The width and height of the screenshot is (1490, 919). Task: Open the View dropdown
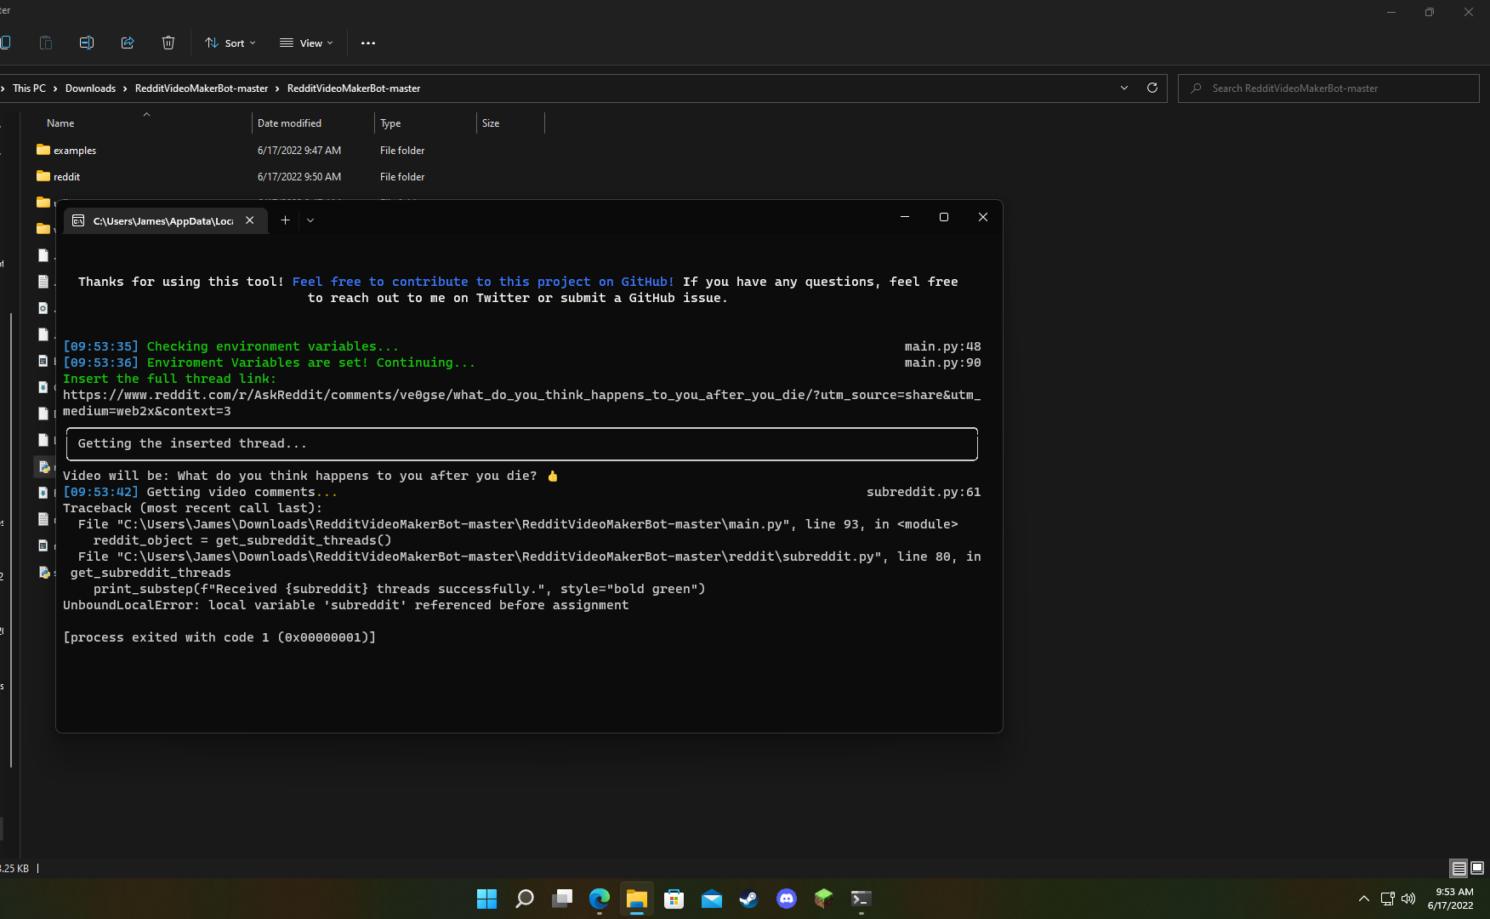pyautogui.click(x=305, y=43)
